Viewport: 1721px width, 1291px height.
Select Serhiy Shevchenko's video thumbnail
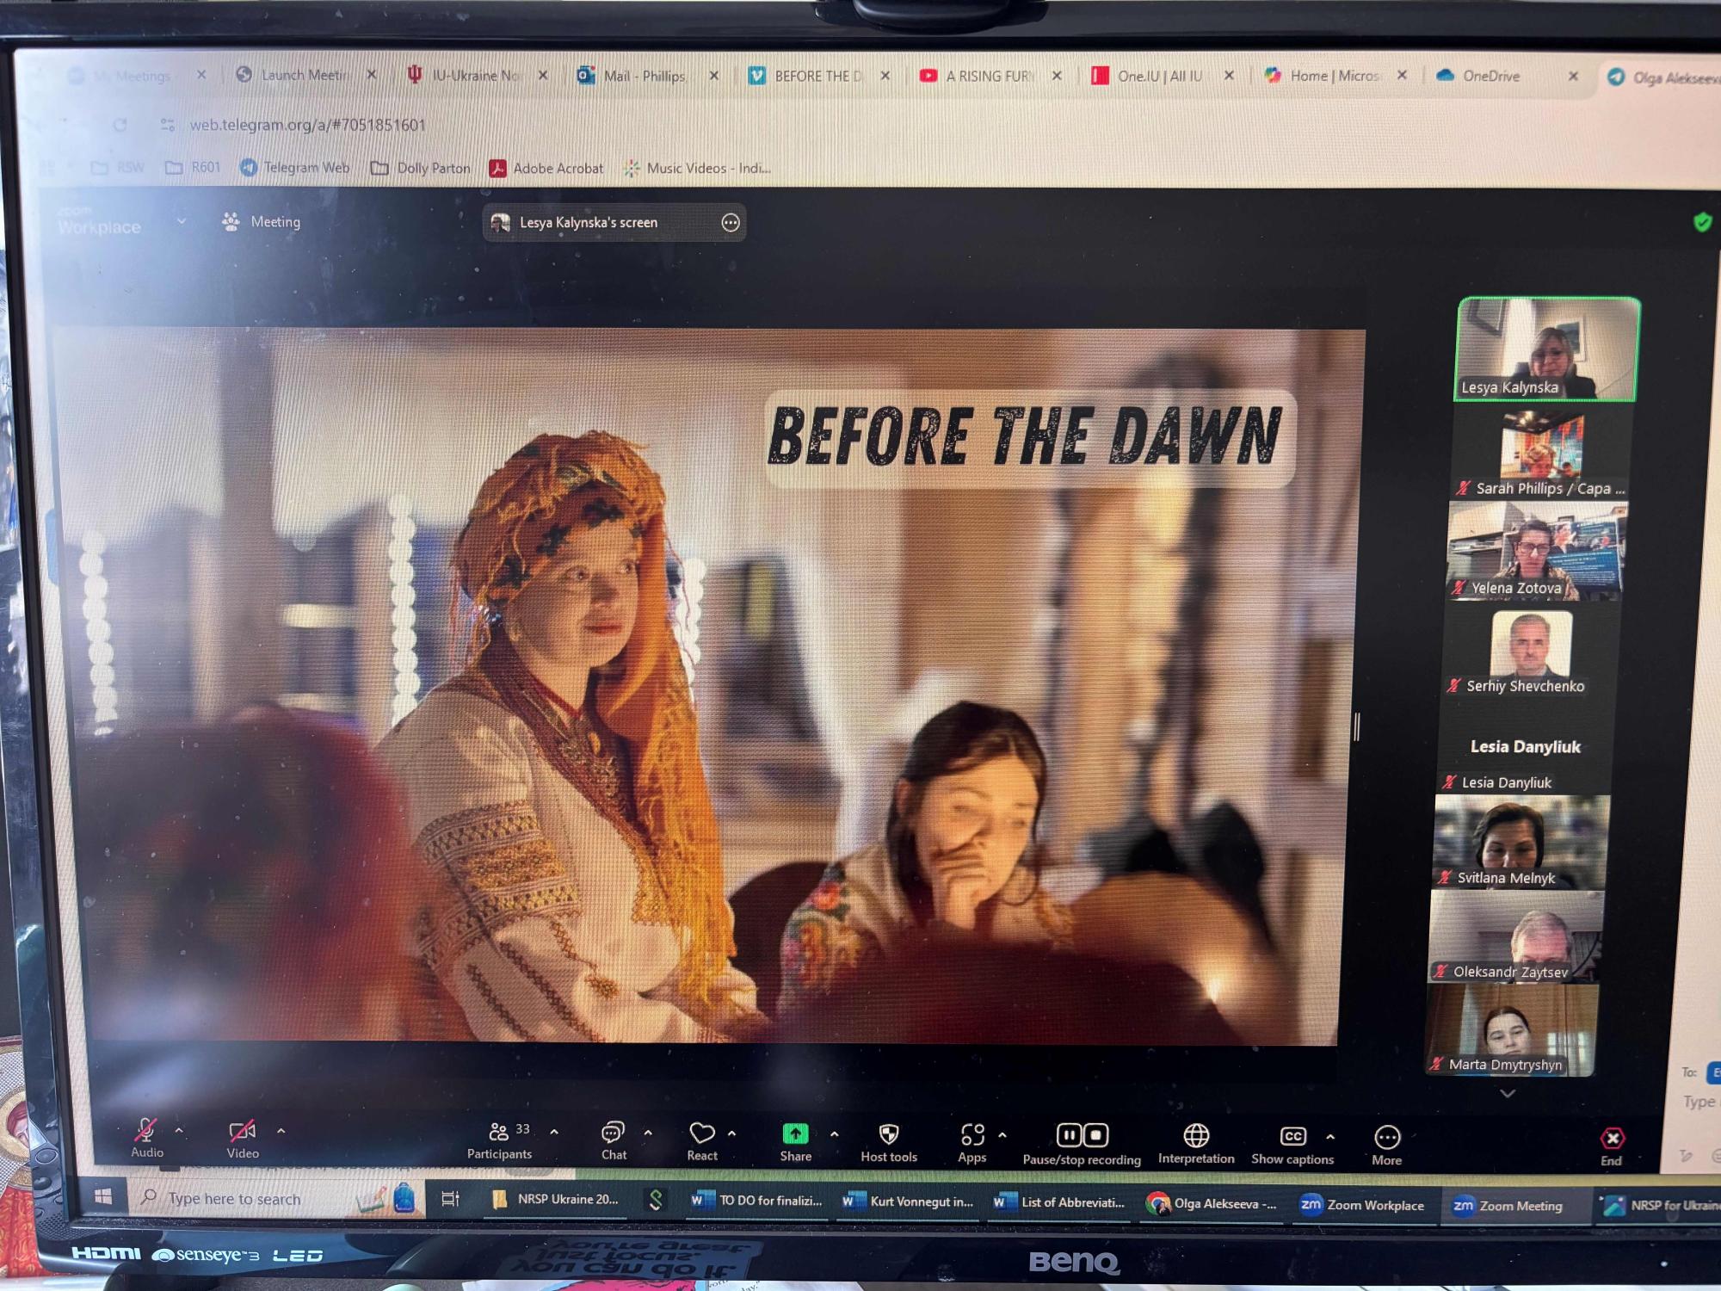point(1531,652)
